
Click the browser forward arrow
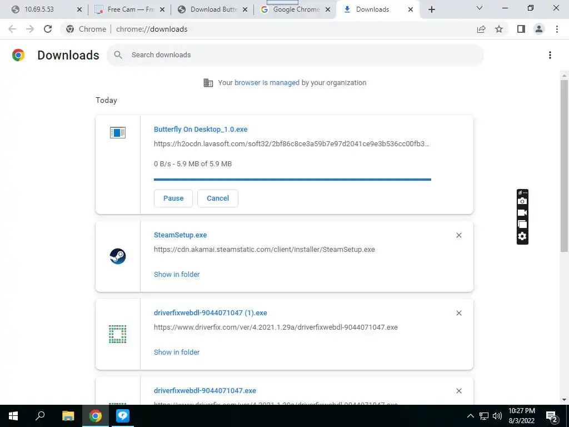[x=30, y=29]
